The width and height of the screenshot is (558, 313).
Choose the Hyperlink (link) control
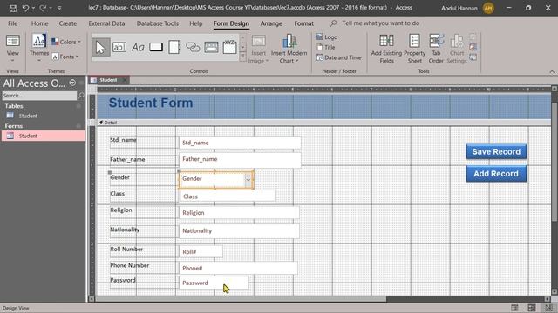click(193, 47)
